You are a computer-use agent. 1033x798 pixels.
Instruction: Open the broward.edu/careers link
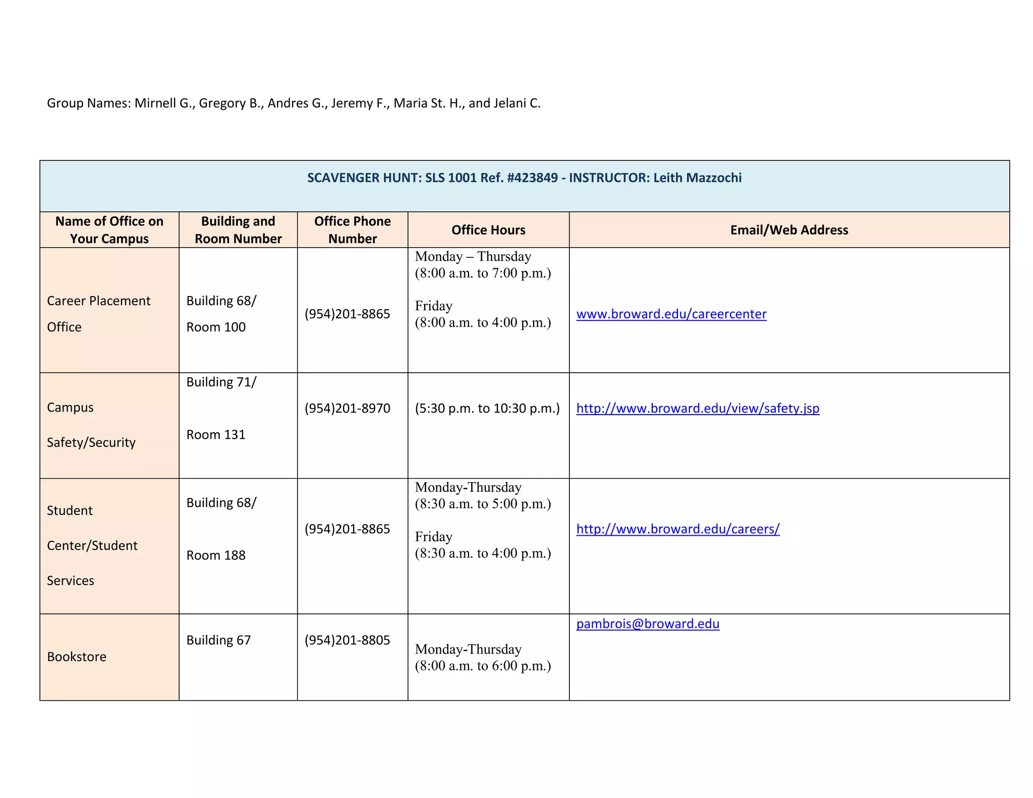click(677, 529)
